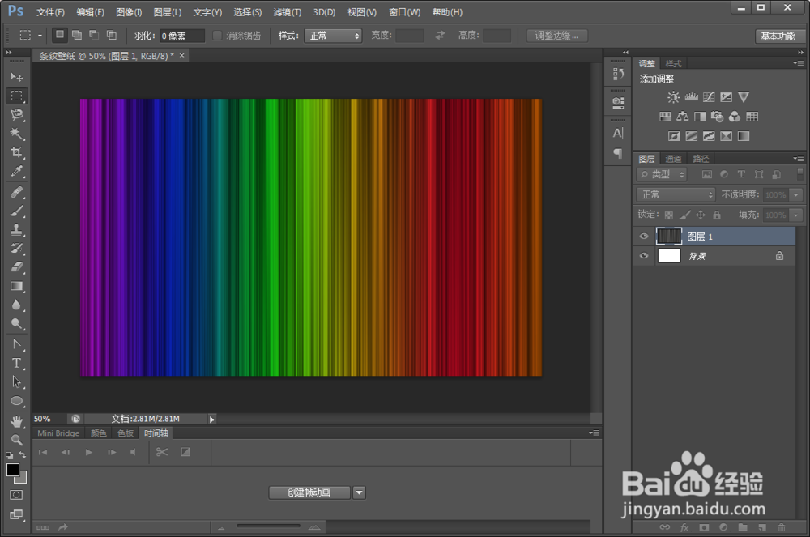Add a Brightness/Contrast adjustment
The height and width of the screenshot is (537, 810).
pyautogui.click(x=673, y=97)
